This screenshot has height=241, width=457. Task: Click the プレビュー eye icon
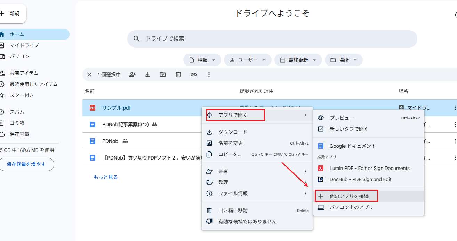pyautogui.click(x=321, y=118)
